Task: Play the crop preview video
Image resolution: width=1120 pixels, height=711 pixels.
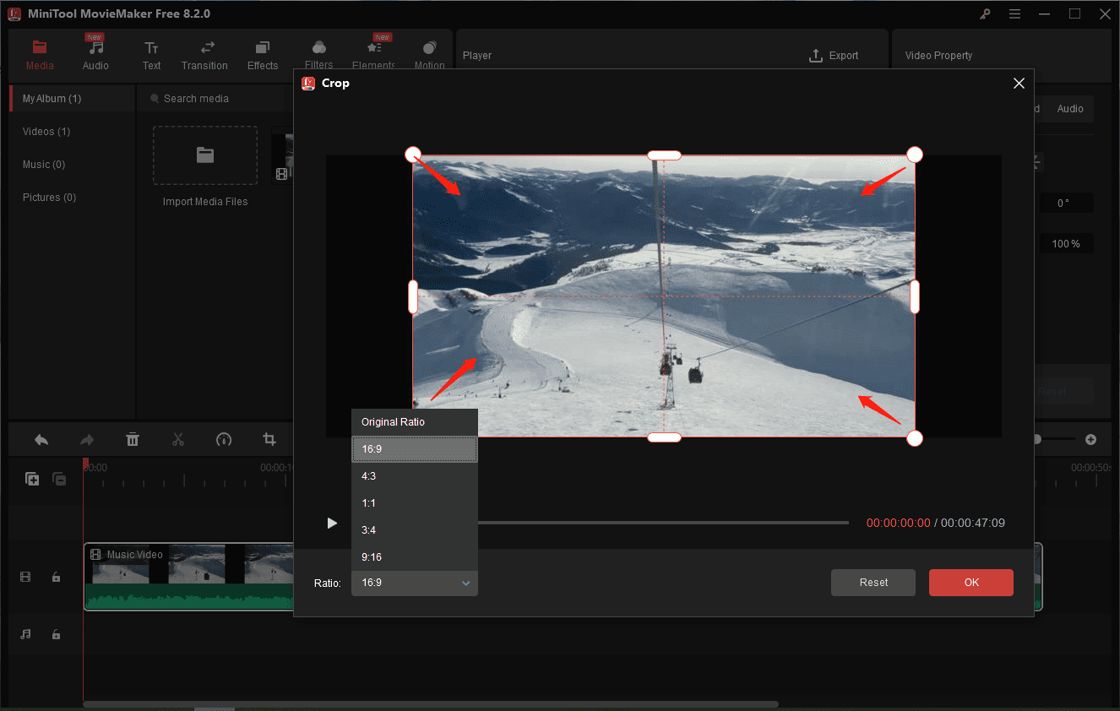Action: coord(332,523)
